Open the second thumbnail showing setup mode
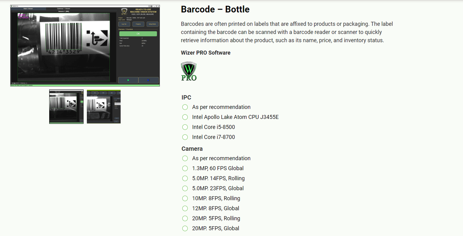This screenshot has width=463, height=236. pos(103,107)
